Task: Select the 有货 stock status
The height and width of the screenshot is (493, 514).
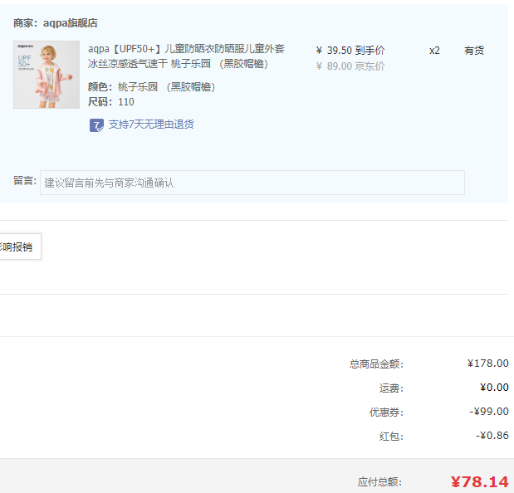Action: click(473, 51)
